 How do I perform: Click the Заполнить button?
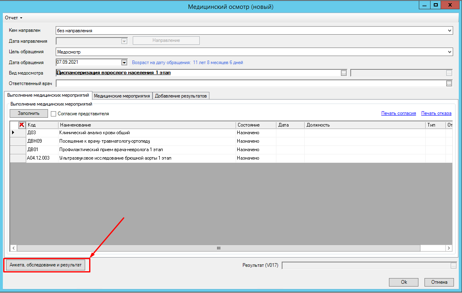(x=29, y=113)
